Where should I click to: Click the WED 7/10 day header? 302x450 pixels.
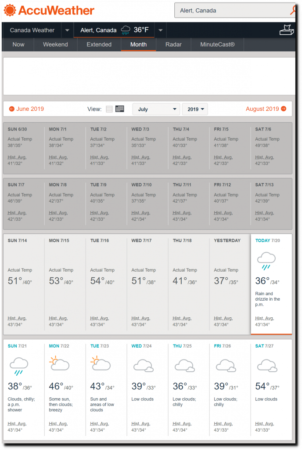141,185
